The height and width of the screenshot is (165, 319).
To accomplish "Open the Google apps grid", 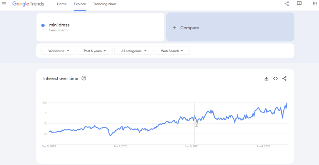I will [x=314, y=4].
